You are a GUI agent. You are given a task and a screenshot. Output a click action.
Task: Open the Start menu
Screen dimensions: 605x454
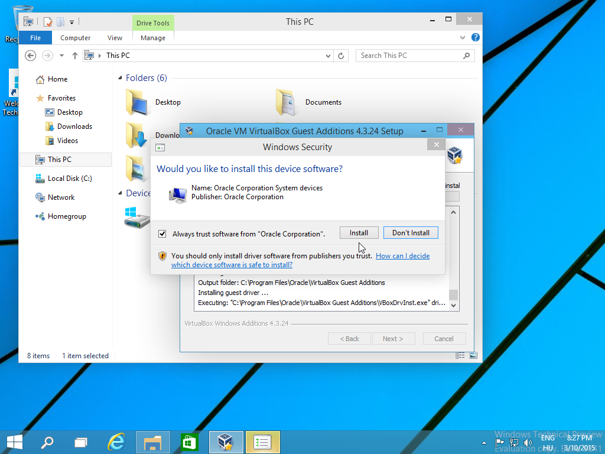coord(15,442)
